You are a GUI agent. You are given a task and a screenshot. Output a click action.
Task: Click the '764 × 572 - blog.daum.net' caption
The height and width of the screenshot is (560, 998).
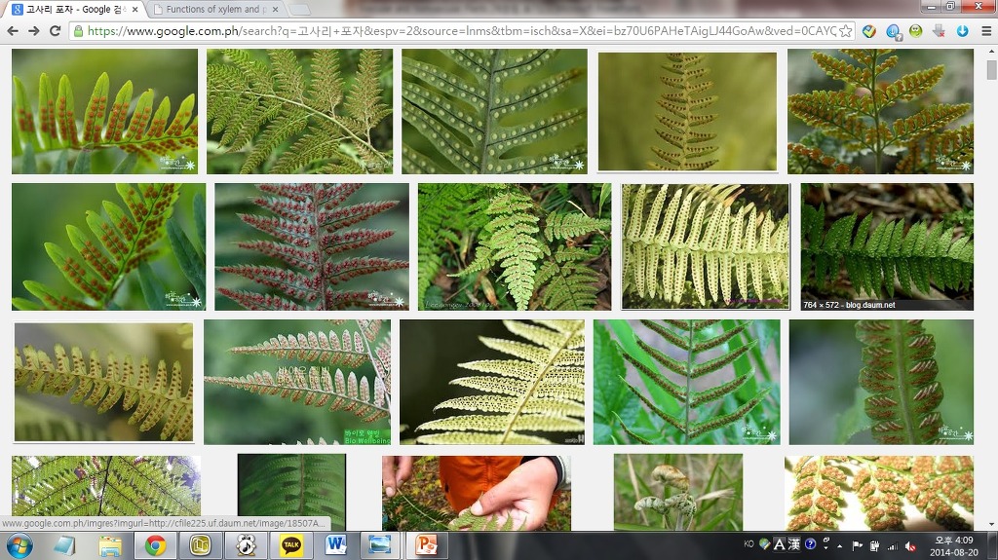[x=849, y=305]
